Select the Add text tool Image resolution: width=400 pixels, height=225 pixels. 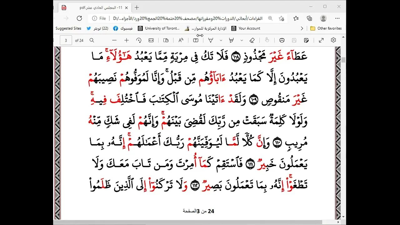pyautogui.click(x=196, y=40)
